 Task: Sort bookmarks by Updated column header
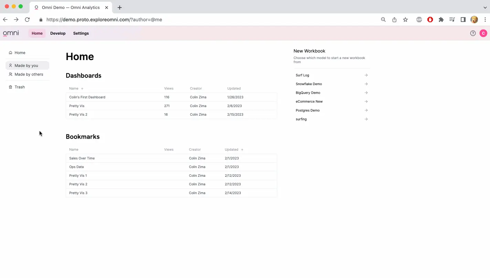pos(231,150)
